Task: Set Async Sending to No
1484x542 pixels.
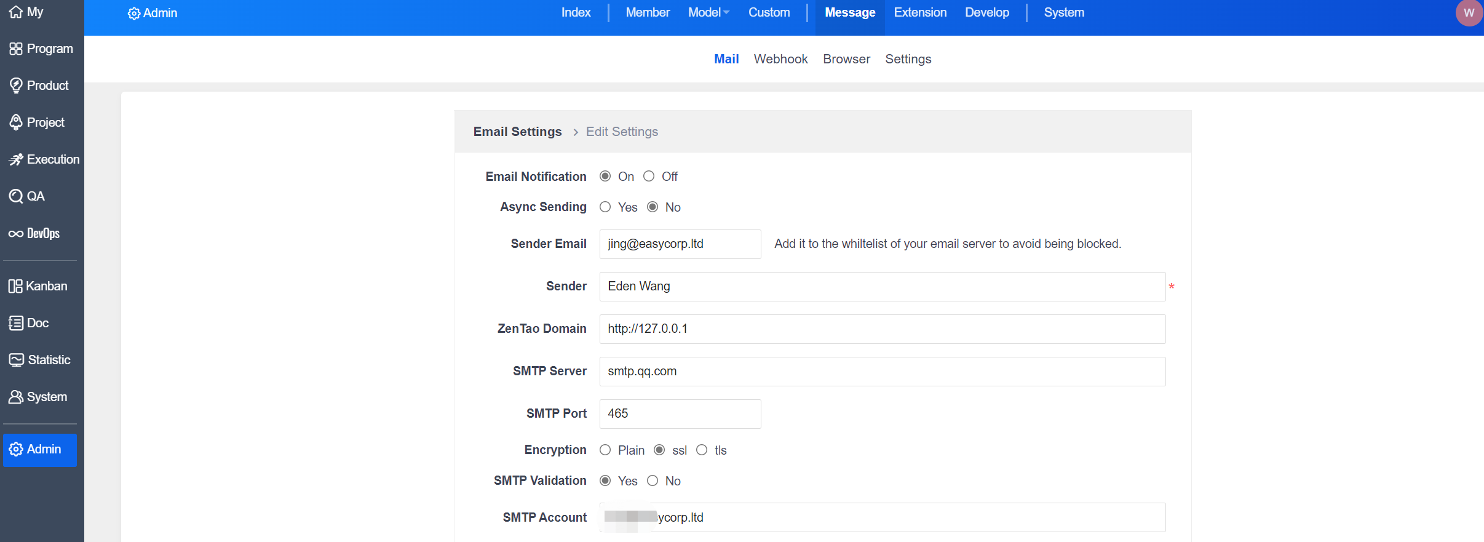Action: coord(653,207)
